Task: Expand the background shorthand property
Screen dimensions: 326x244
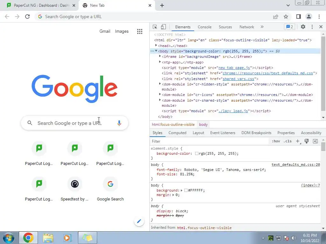Action: pyautogui.click(x=181, y=190)
